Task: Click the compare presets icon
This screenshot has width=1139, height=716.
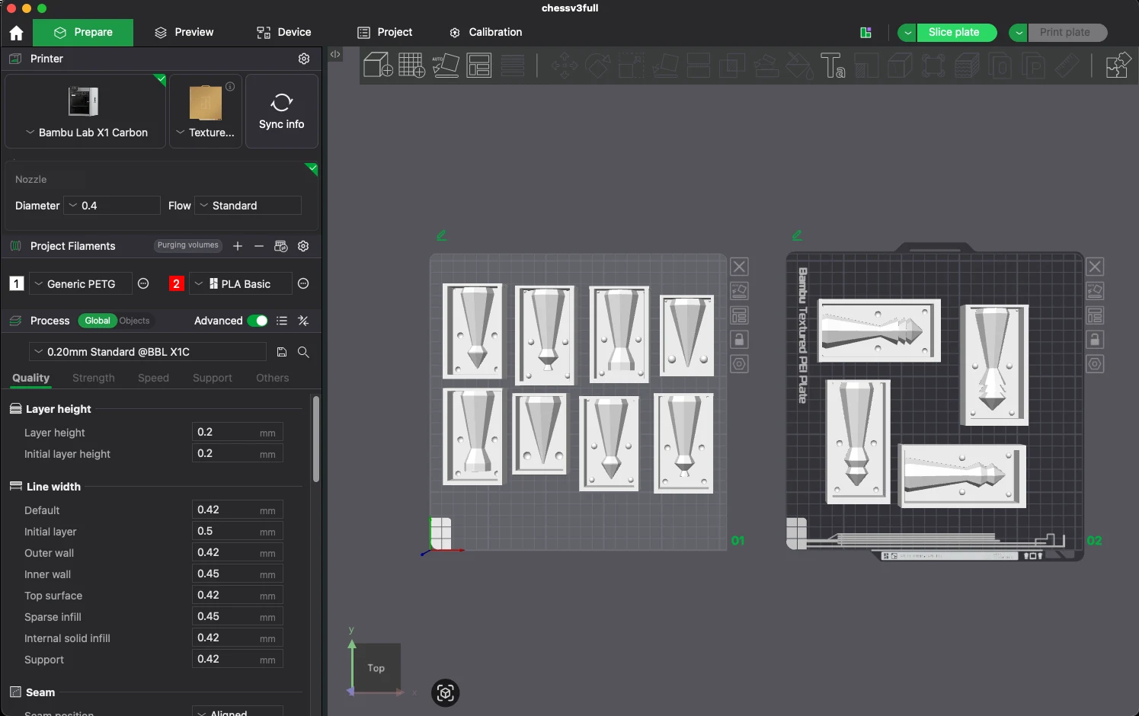Action: point(303,321)
